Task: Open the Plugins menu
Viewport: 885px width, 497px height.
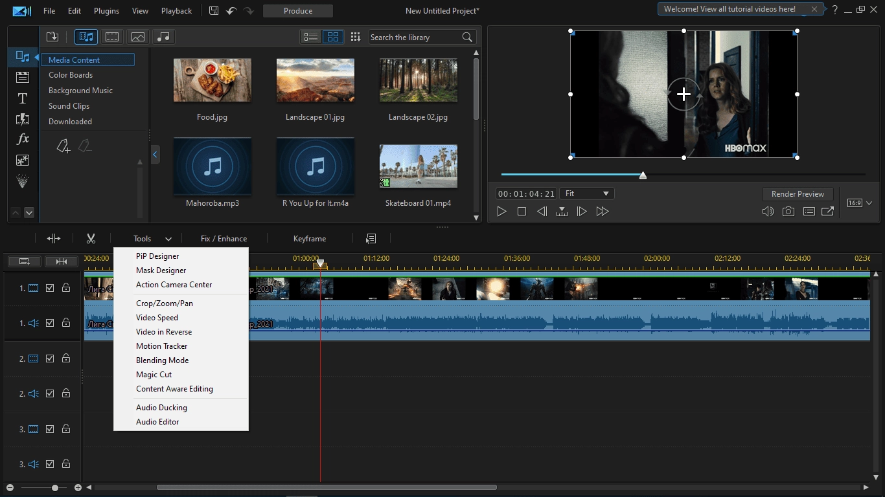Action: click(106, 11)
